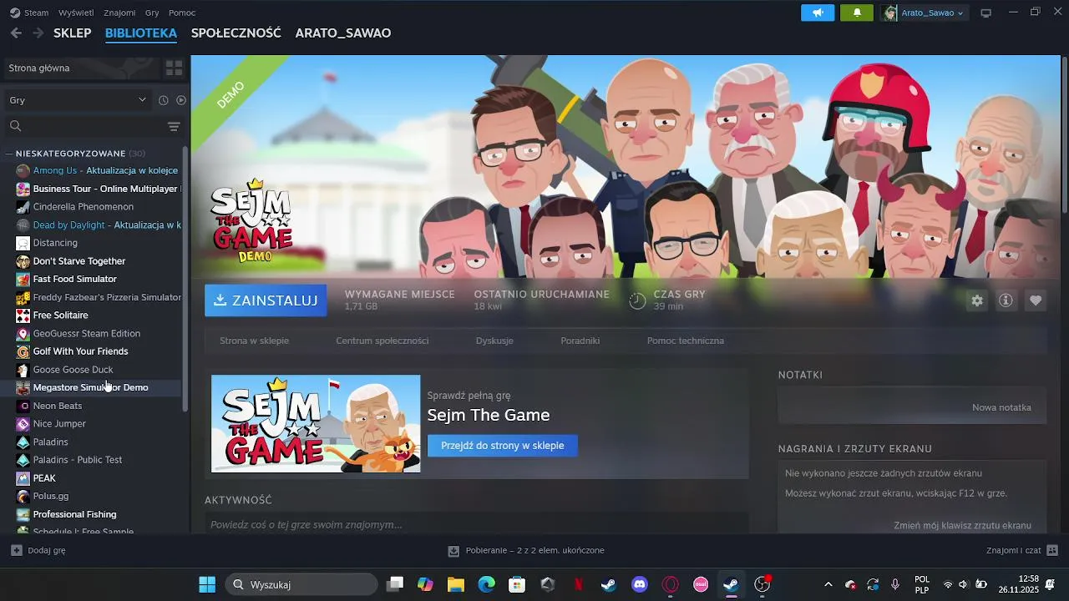Open the Wyświetl menu
Screen dimensions: 1069x601
point(76,13)
